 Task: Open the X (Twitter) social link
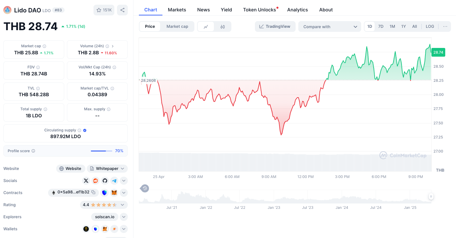pos(86,181)
